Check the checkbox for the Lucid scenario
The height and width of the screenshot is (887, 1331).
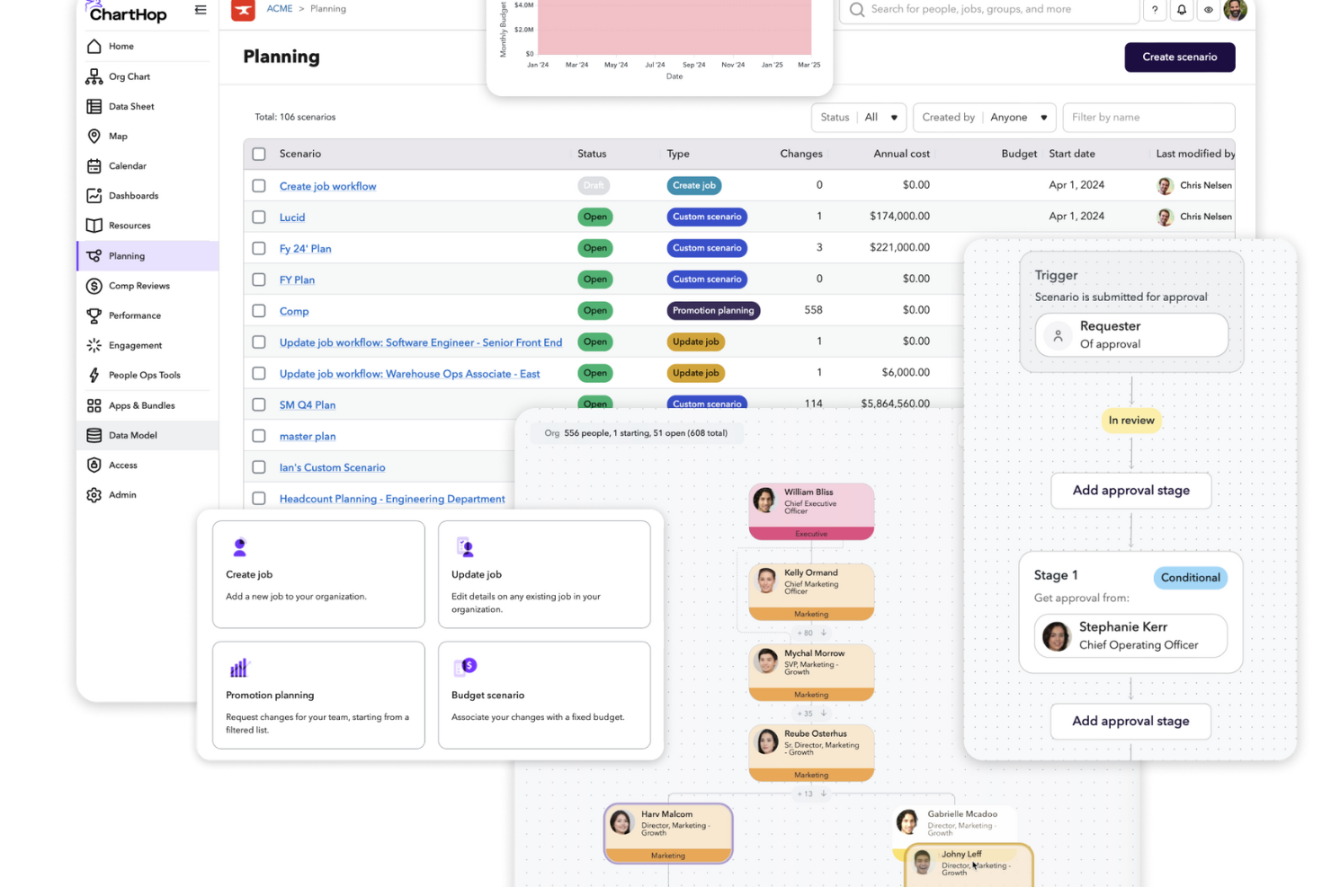tap(258, 217)
